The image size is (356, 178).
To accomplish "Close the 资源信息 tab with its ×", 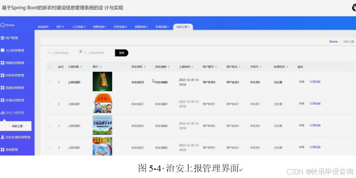I will click(x=147, y=27).
